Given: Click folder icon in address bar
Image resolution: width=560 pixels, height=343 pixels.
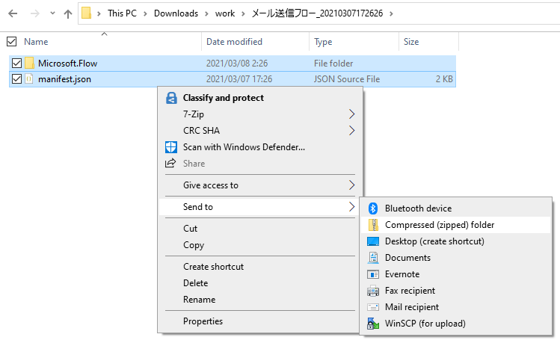Looking at the screenshot, I should (87, 13).
